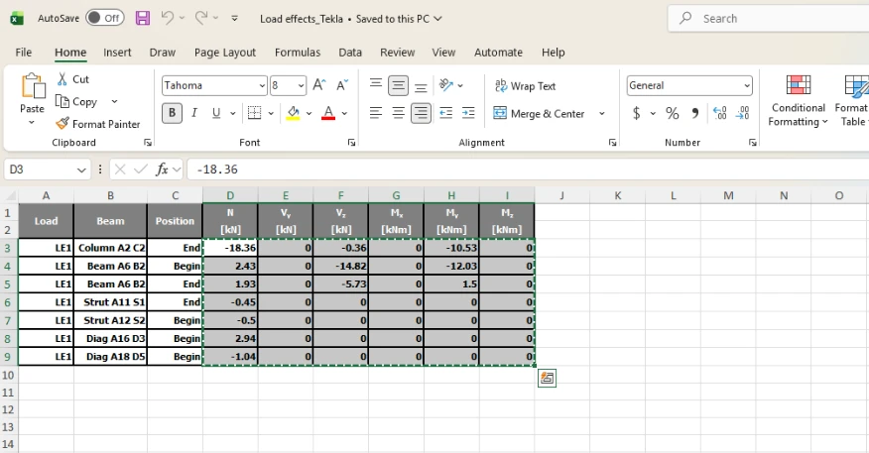Open Customize Quick Access Toolbar arrow
The width and height of the screenshot is (869, 453).
click(234, 18)
